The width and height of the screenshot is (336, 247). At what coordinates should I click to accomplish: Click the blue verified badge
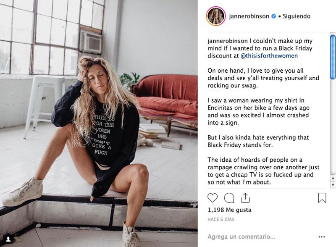click(x=274, y=16)
